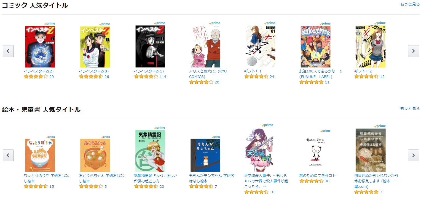Click the なっとうぼうや book cover
421x201 pixels.
(40, 155)
